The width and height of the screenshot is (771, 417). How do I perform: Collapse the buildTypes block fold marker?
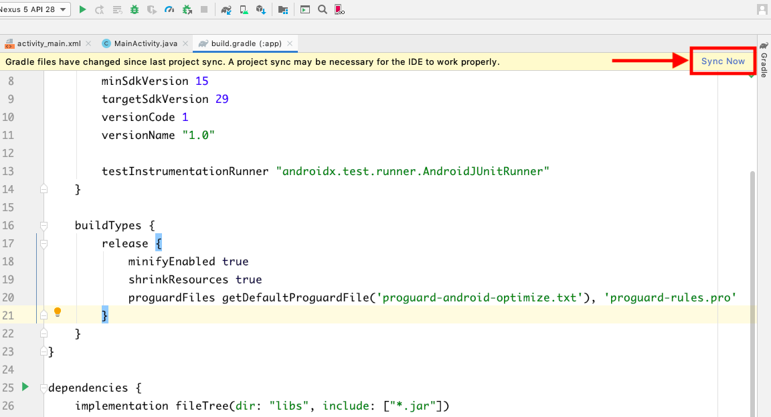pyautogui.click(x=44, y=225)
